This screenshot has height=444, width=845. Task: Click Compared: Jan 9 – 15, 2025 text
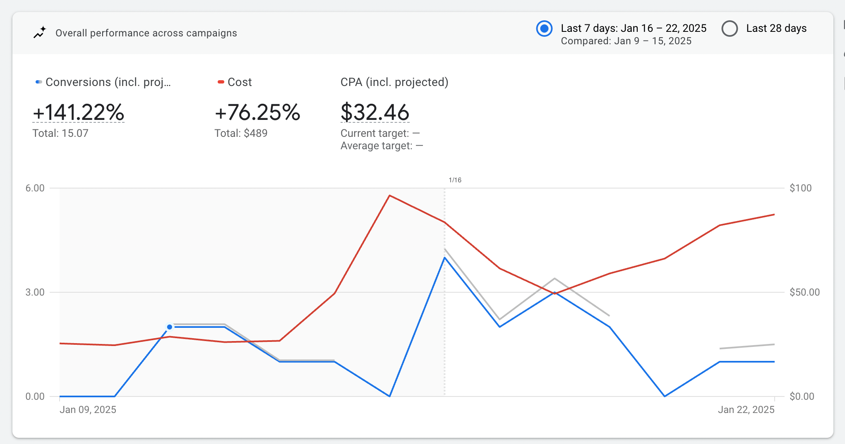coord(626,41)
